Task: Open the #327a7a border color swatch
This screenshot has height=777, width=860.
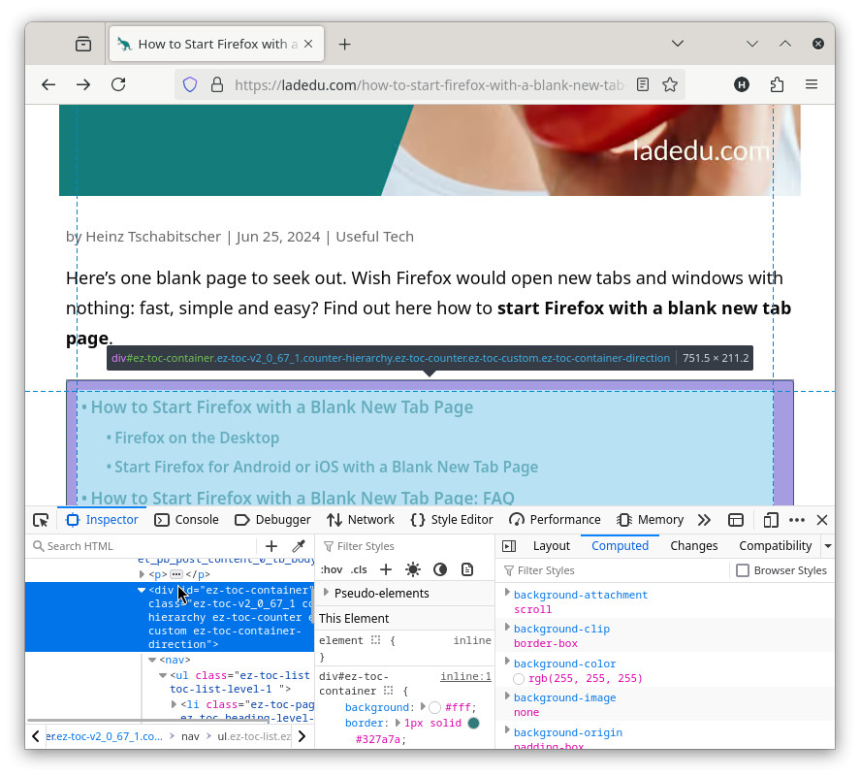Action: (x=474, y=724)
